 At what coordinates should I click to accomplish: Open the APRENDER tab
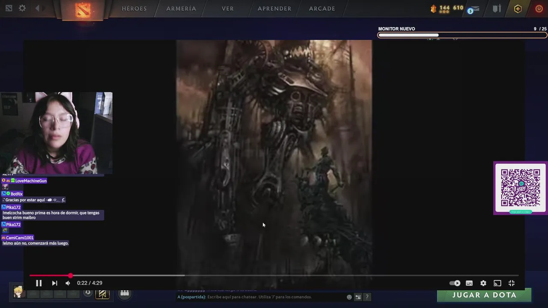pos(274,9)
